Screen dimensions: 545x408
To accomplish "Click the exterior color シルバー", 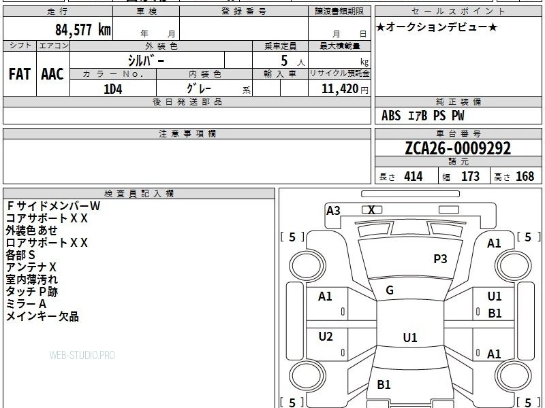I will click(x=146, y=61).
